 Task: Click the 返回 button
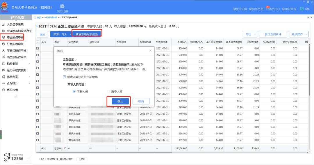(42, 34)
